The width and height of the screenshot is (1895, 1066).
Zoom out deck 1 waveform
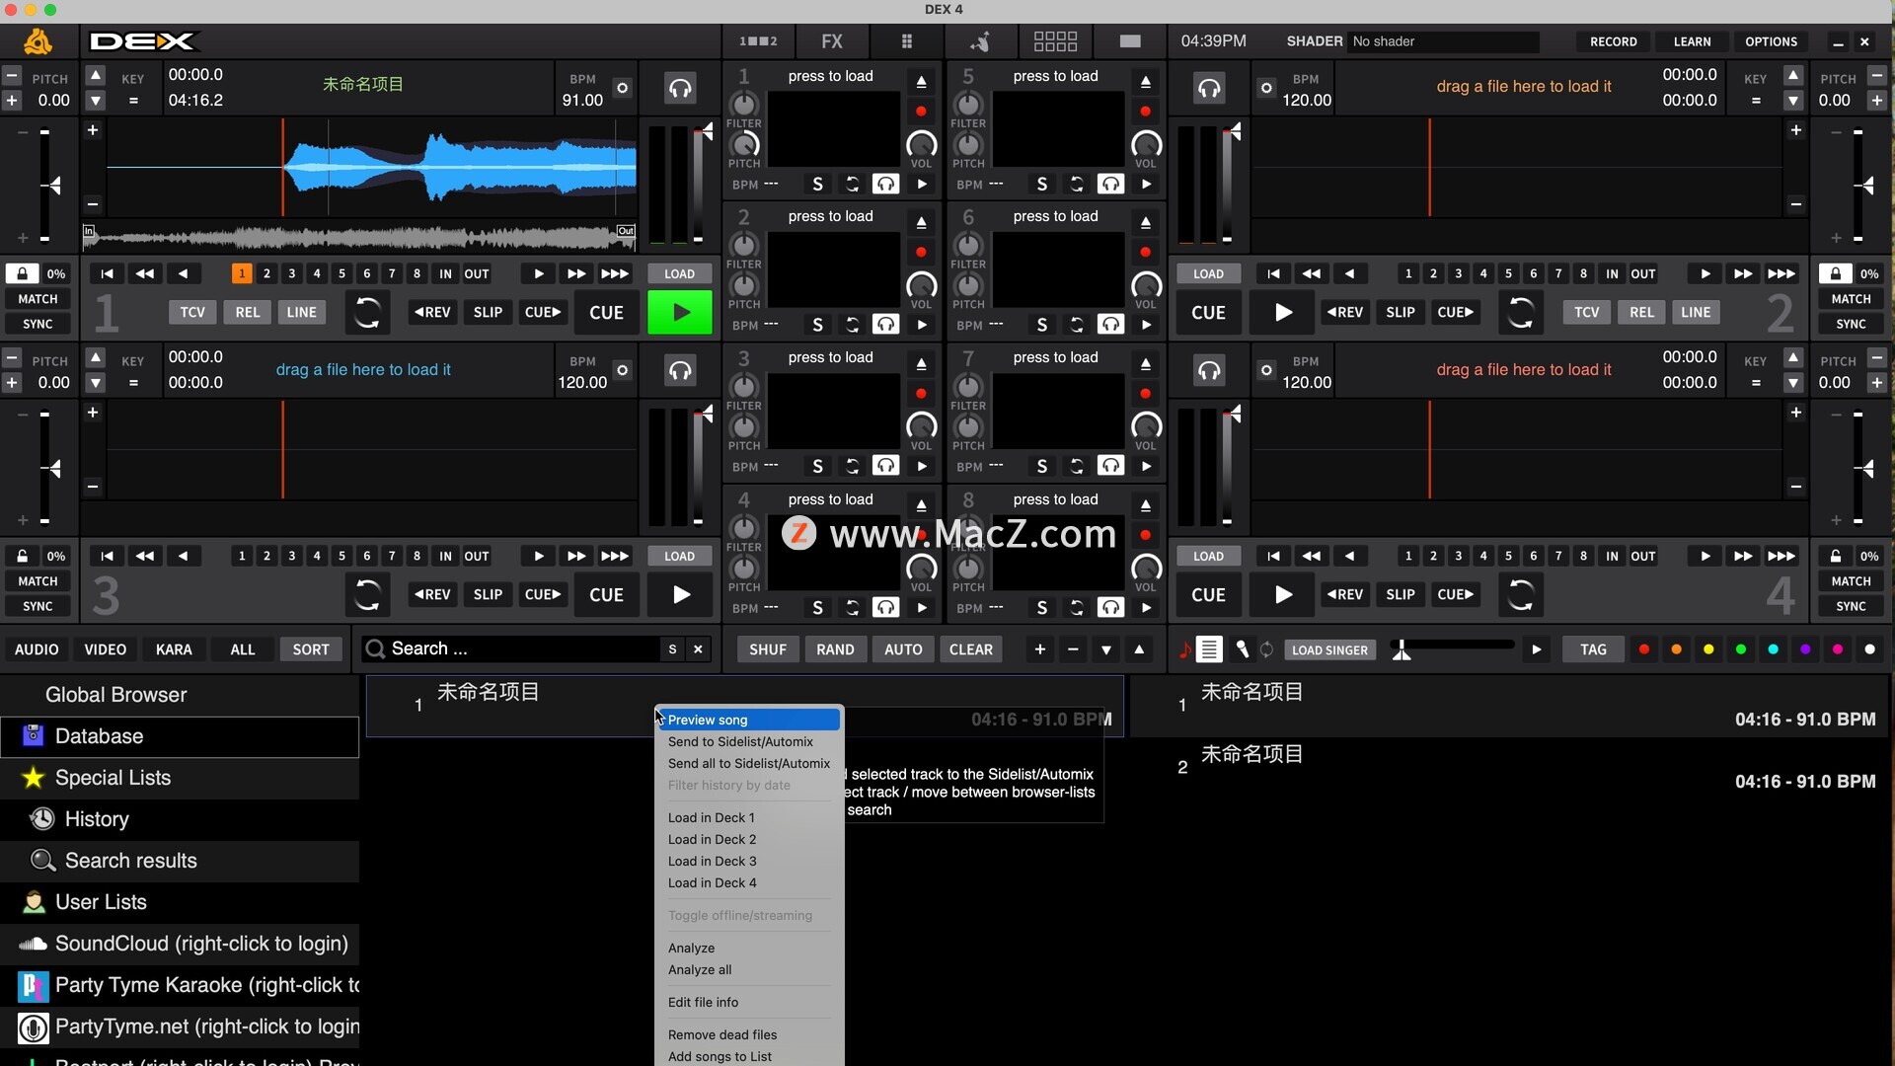point(92,203)
